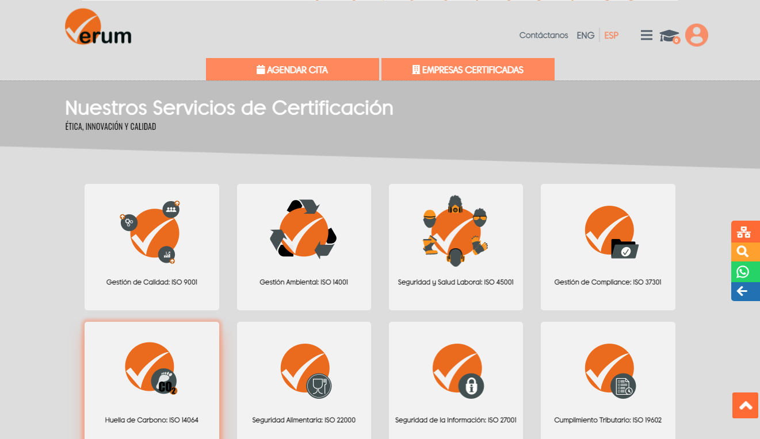Open Gestión de Calidad ISO 9001 card
The height and width of the screenshot is (439, 760).
pyautogui.click(x=152, y=247)
